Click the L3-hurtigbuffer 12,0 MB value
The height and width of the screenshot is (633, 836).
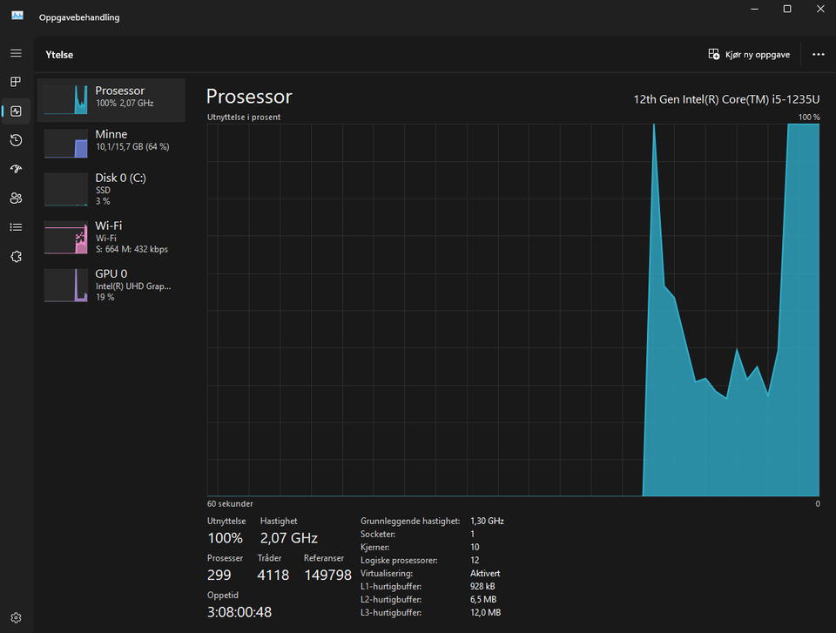click(485, 612)
